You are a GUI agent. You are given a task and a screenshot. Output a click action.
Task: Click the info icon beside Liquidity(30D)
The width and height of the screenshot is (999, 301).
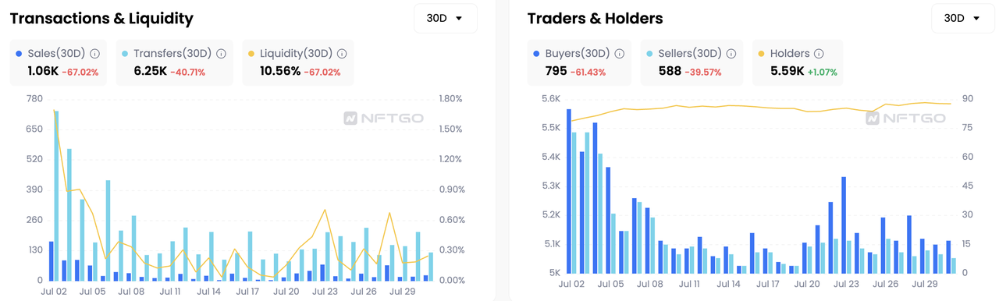[342, 54]
